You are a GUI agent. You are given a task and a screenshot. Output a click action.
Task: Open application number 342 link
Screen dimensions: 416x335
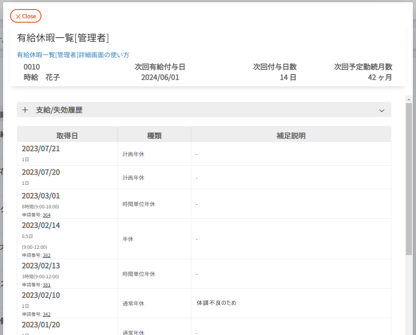pyautogui.click(x=46, y=314)
